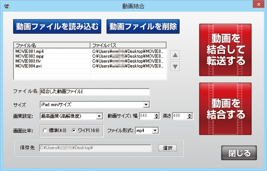The image size is (267, 171).
Task: Select MOVIE001.mp4 in the file list
Action: pos(30,51)
